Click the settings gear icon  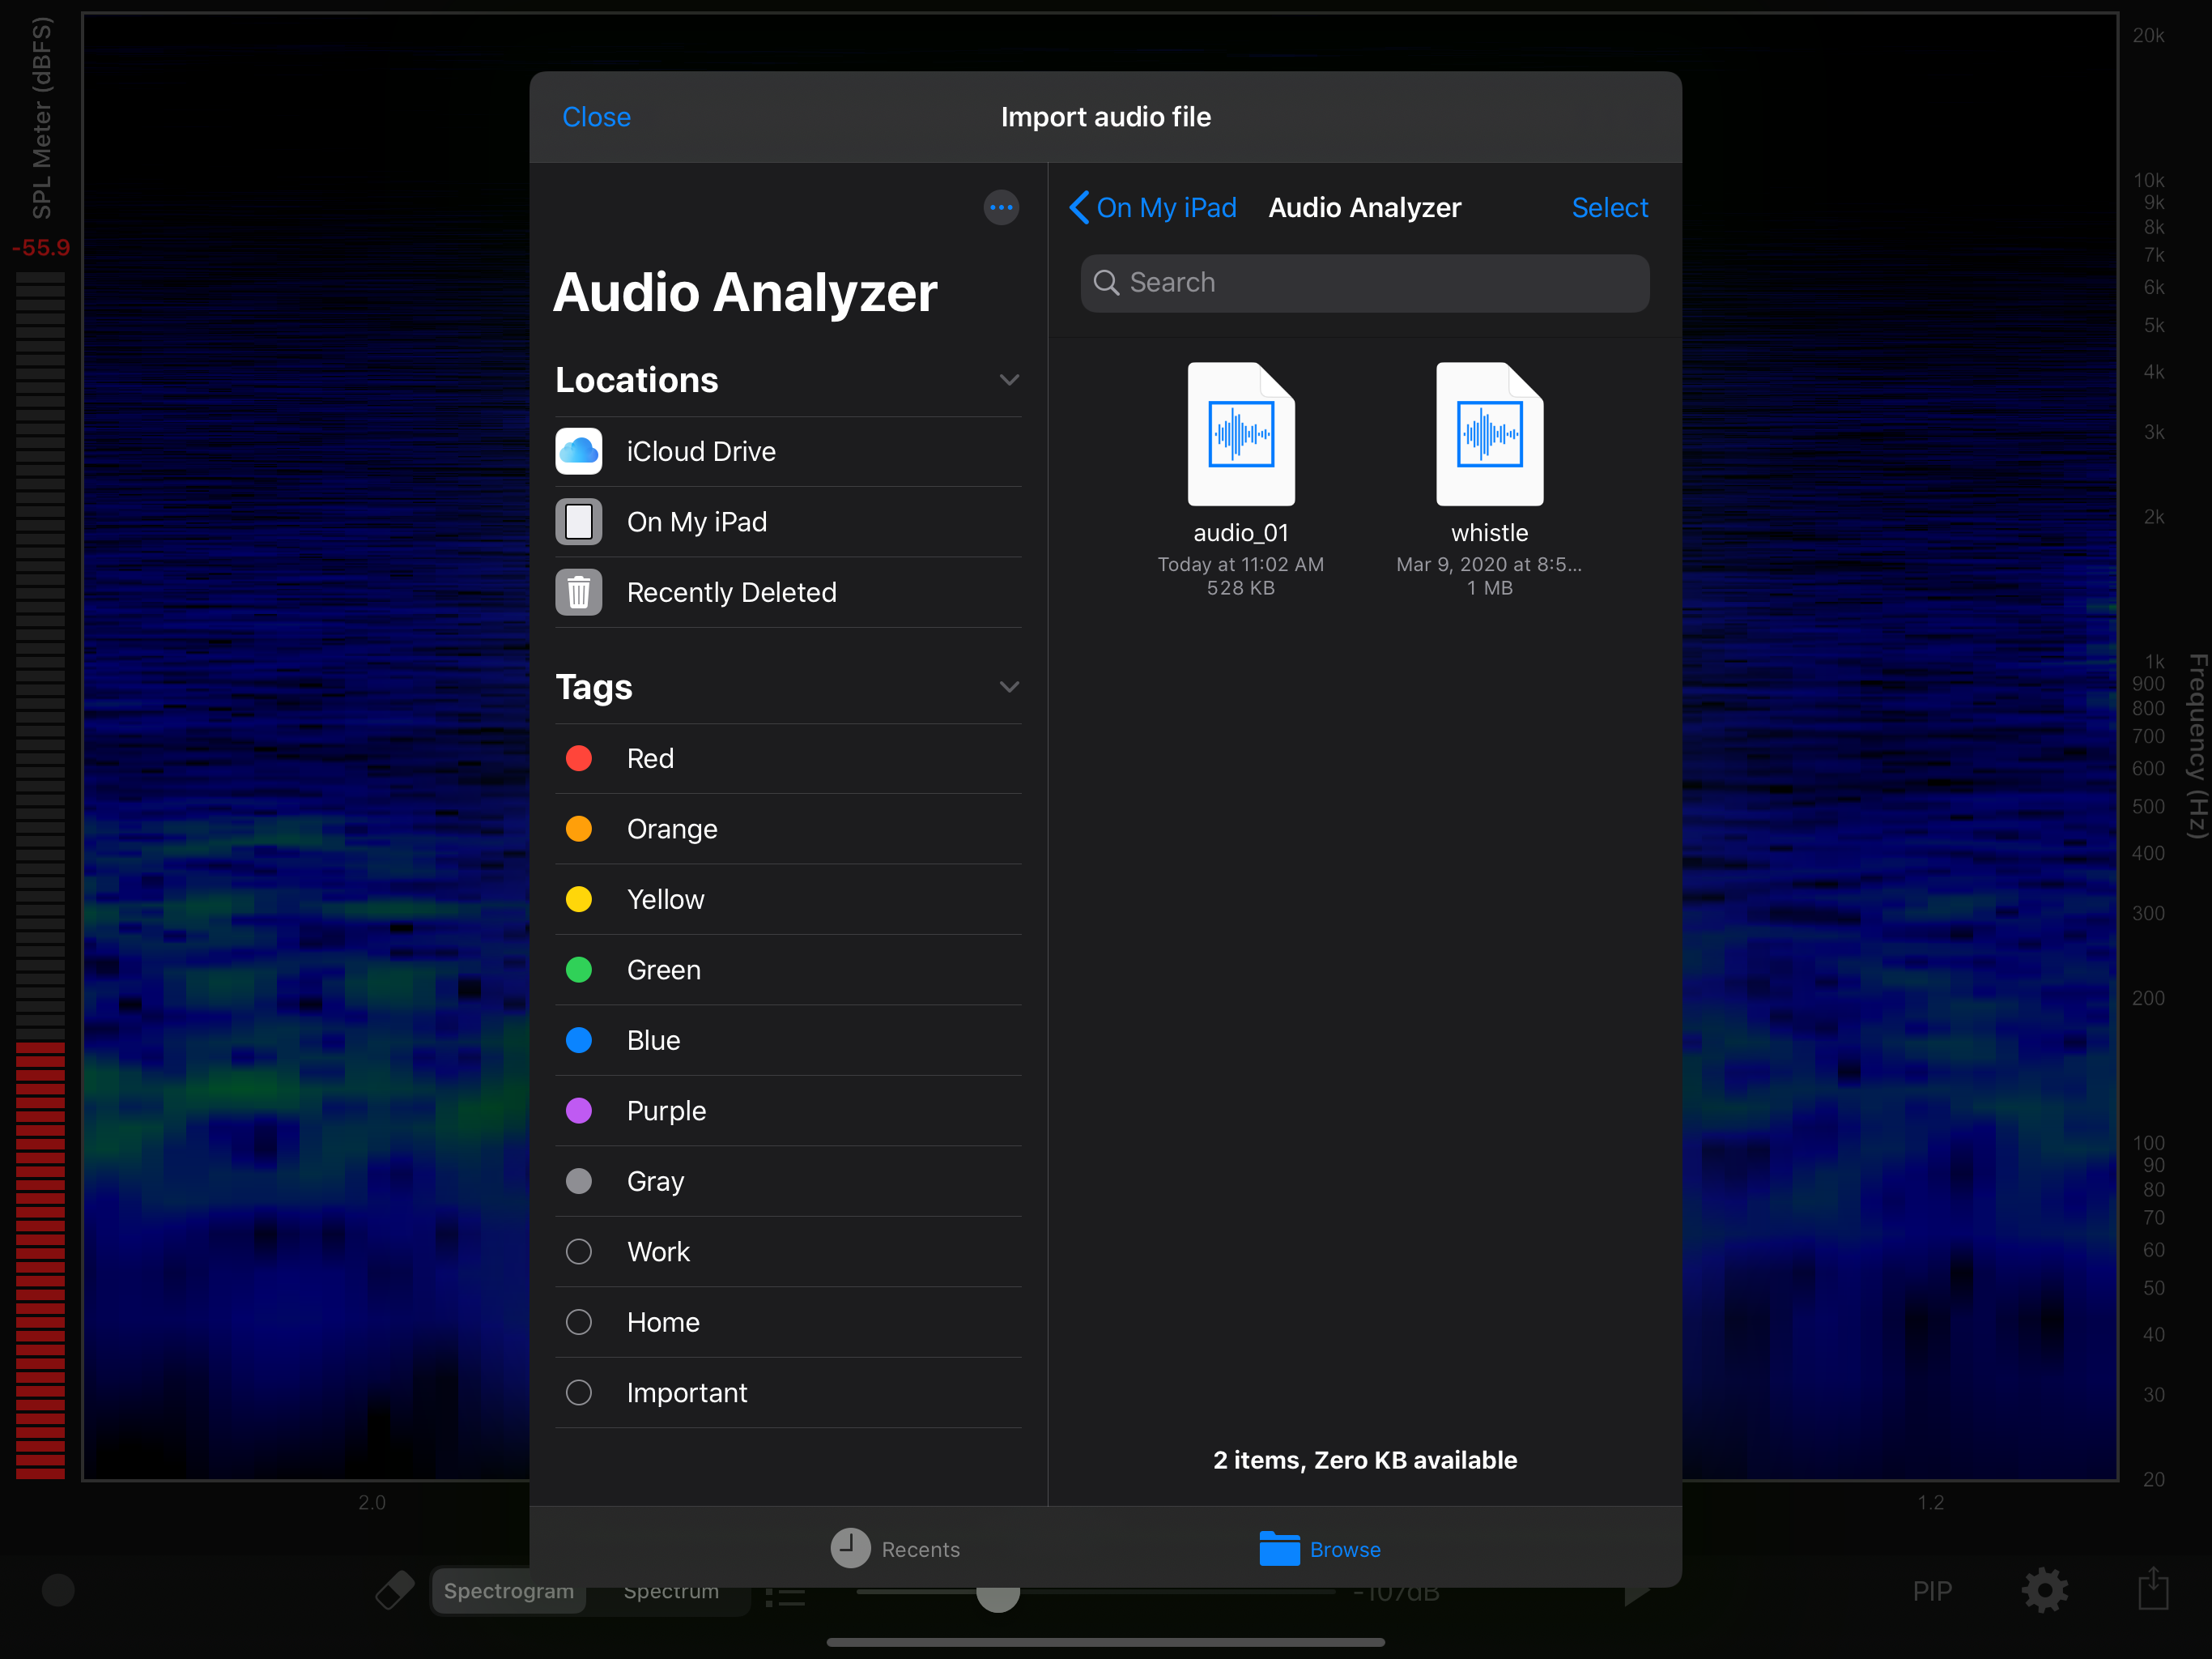coord(2044,1590)
